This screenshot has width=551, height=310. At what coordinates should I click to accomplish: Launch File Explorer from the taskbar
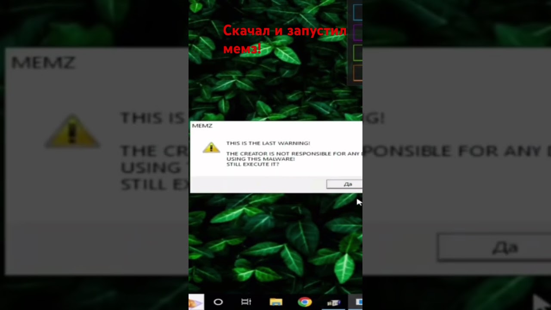click(x=276, y=302)
